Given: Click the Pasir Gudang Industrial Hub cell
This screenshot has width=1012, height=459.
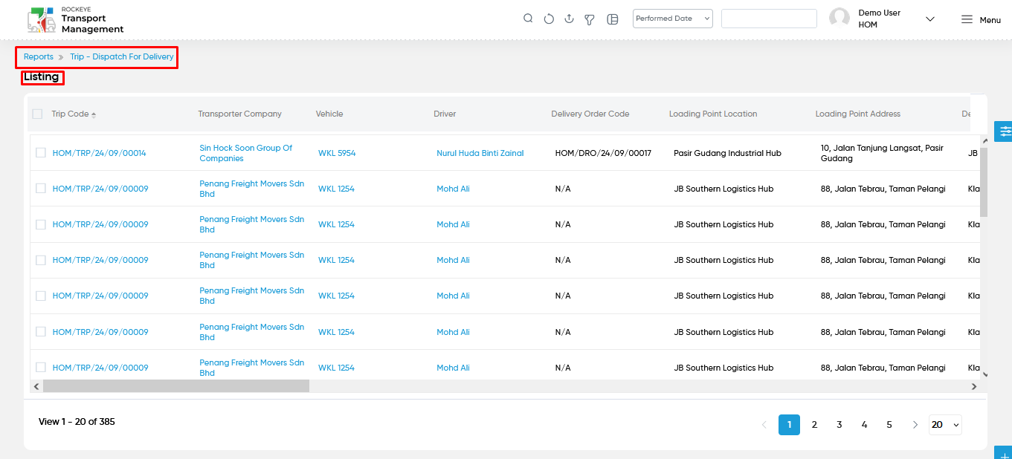Looking at the screenshot, I should pyautogui.click(x=727, y=153).
